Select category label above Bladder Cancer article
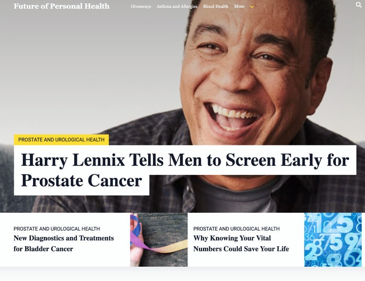Image resolution: width=365 pixels, height=281 pixels. [x=56, y=229]
